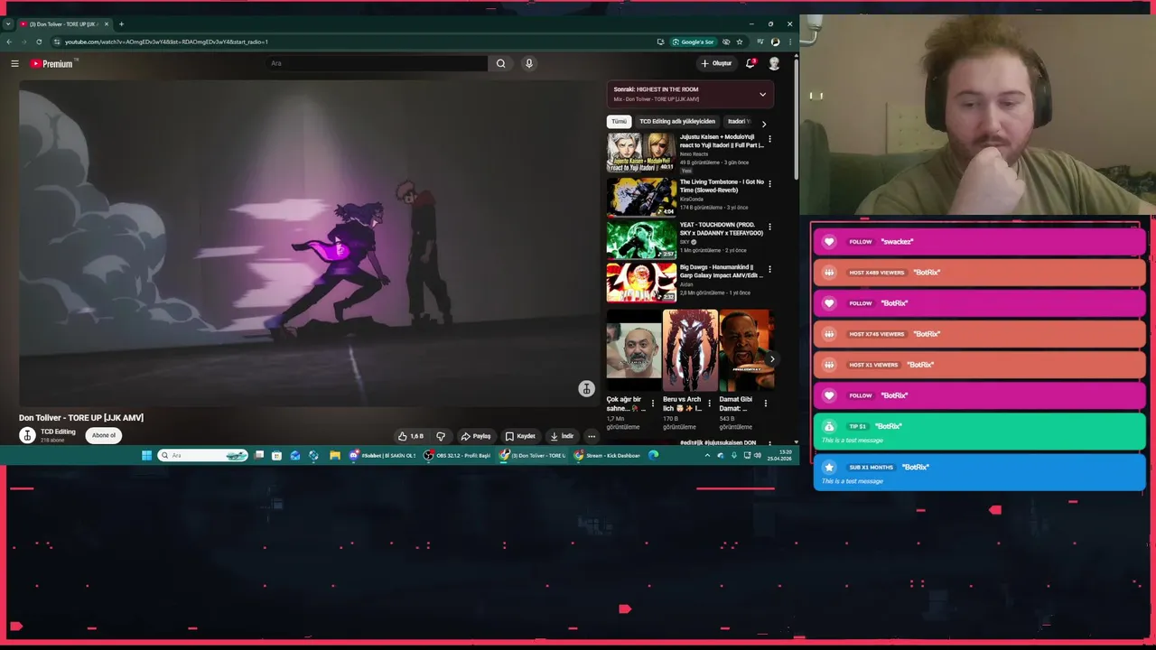
Task: Open more actions ellipsis under video
Action: tap(592, 436)
